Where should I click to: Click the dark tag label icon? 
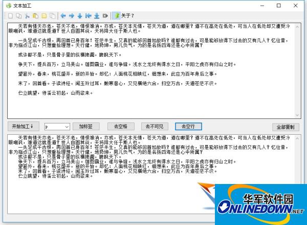tap(105, 16)
